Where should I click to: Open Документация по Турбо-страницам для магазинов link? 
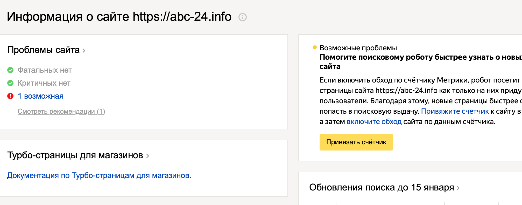tap(99, 175)
